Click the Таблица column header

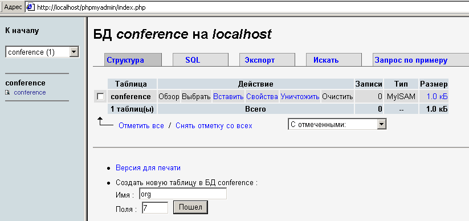click(132, 84)
